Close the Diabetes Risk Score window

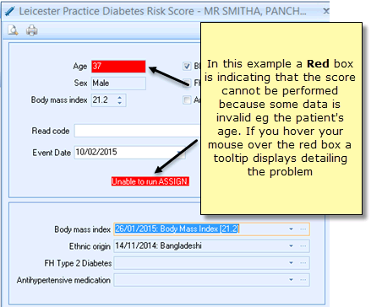326,11
